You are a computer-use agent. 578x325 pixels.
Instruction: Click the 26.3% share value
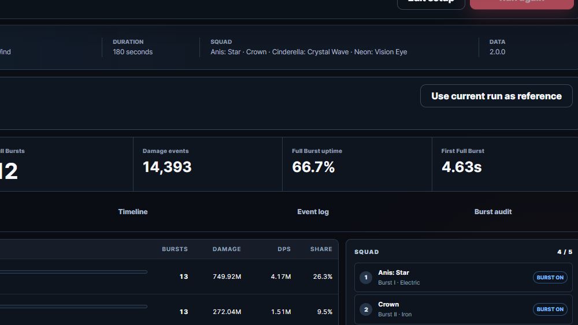pos(323,277)
